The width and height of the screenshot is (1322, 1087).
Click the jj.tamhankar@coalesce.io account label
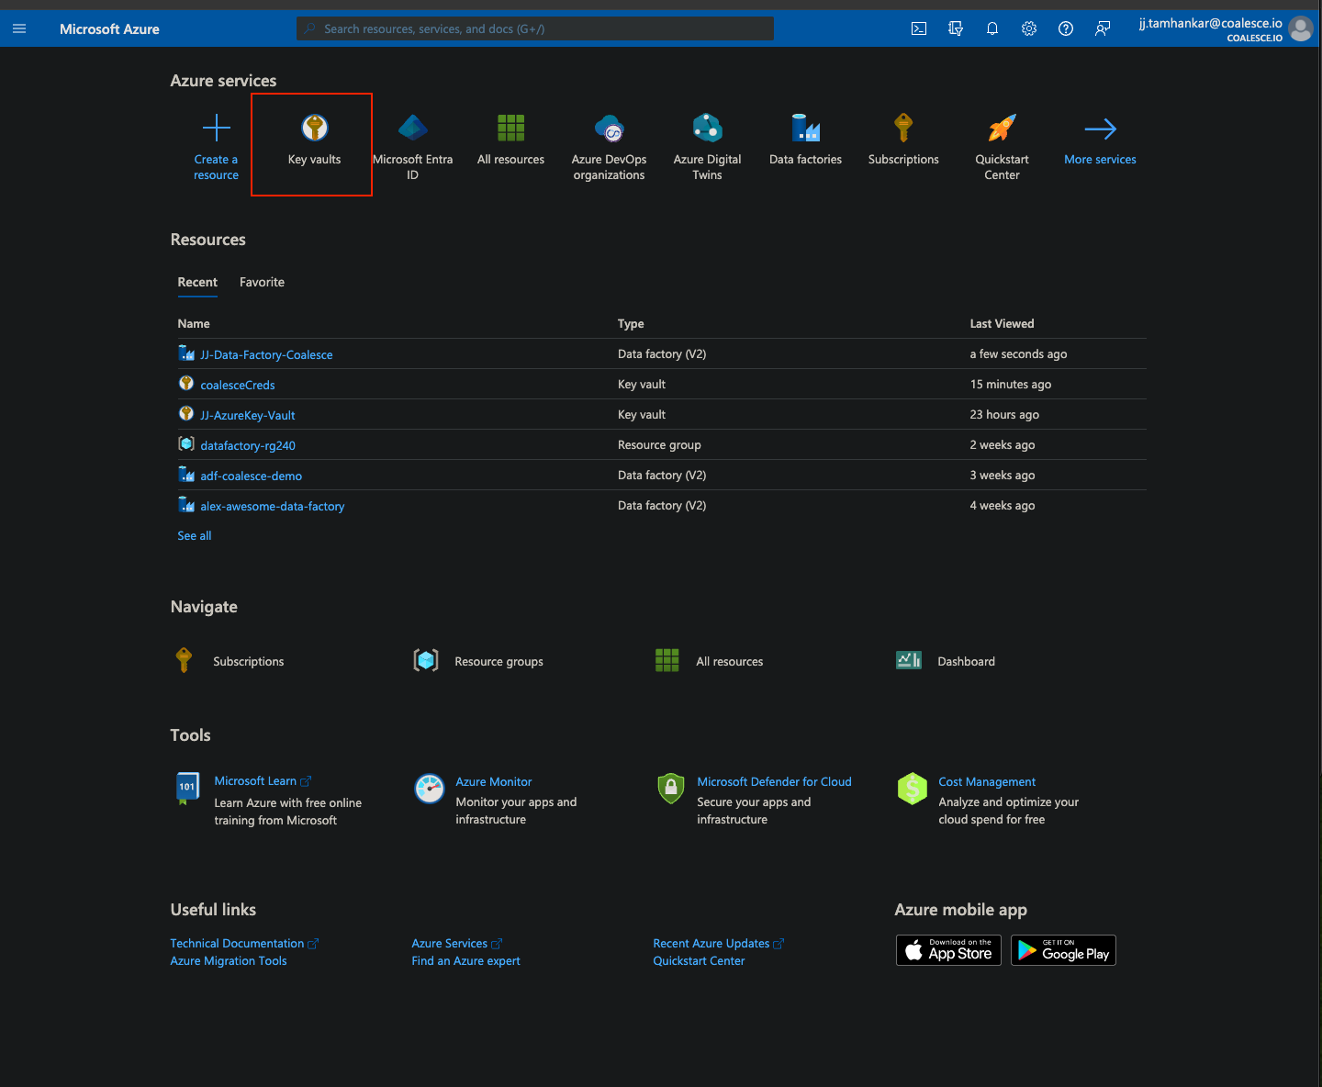[1210, 23]
